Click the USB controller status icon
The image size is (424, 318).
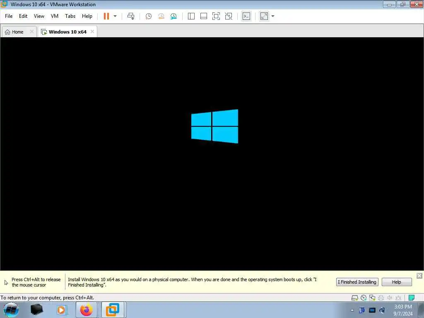(398, 298)
